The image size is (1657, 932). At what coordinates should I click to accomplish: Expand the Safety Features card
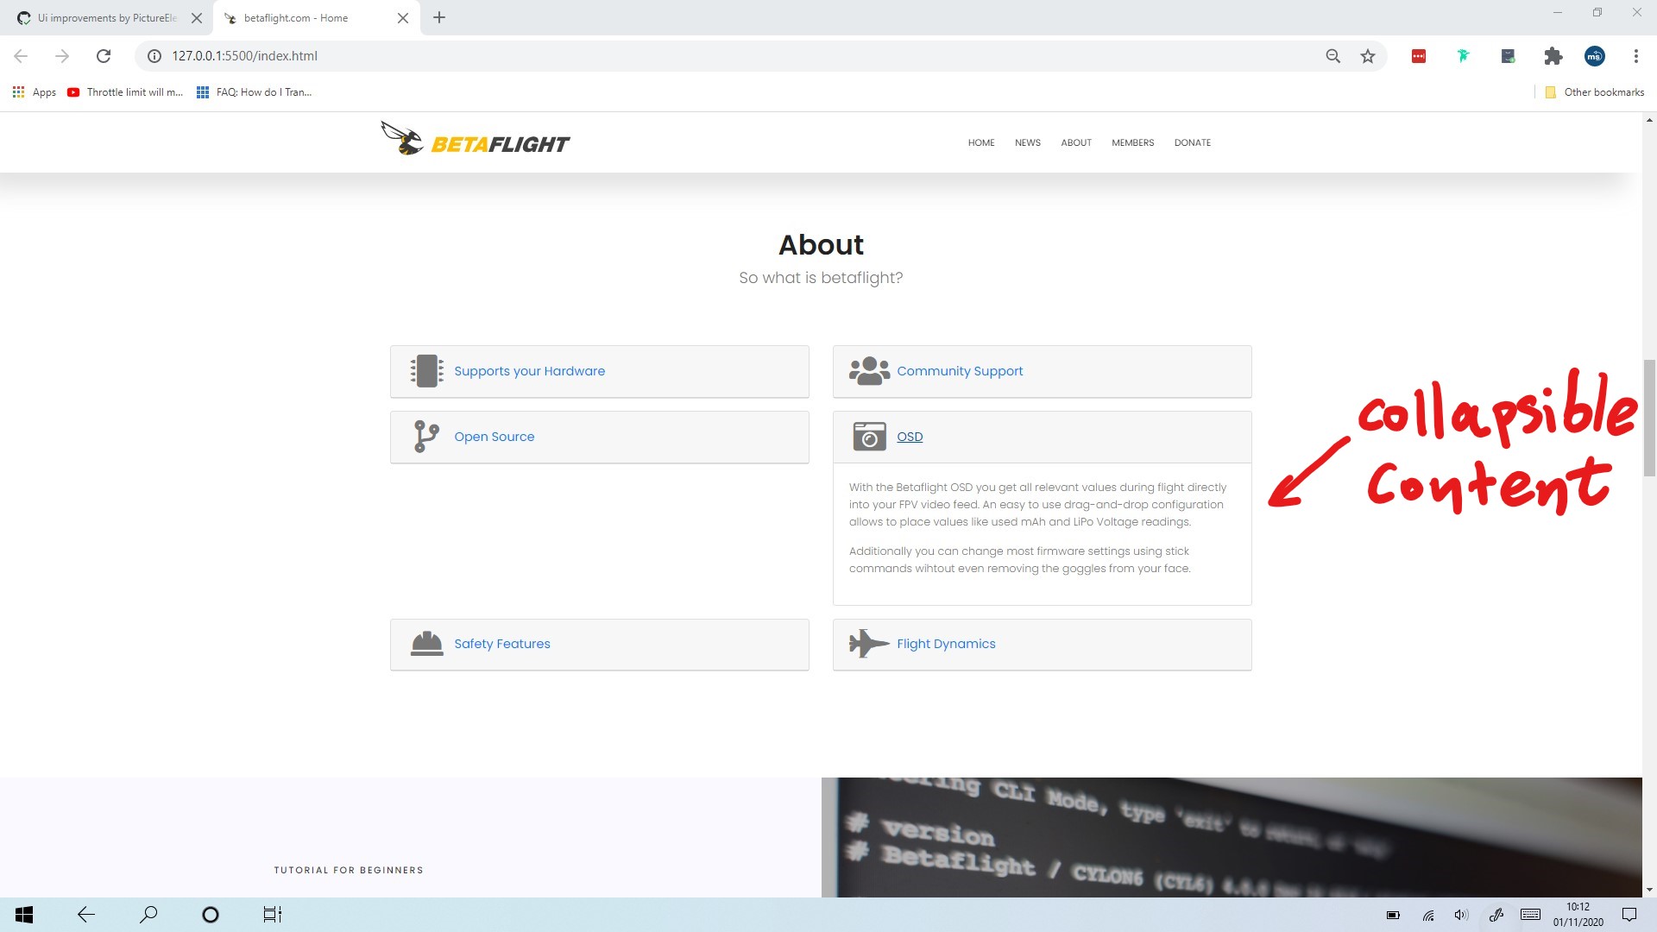coord(502,643)
